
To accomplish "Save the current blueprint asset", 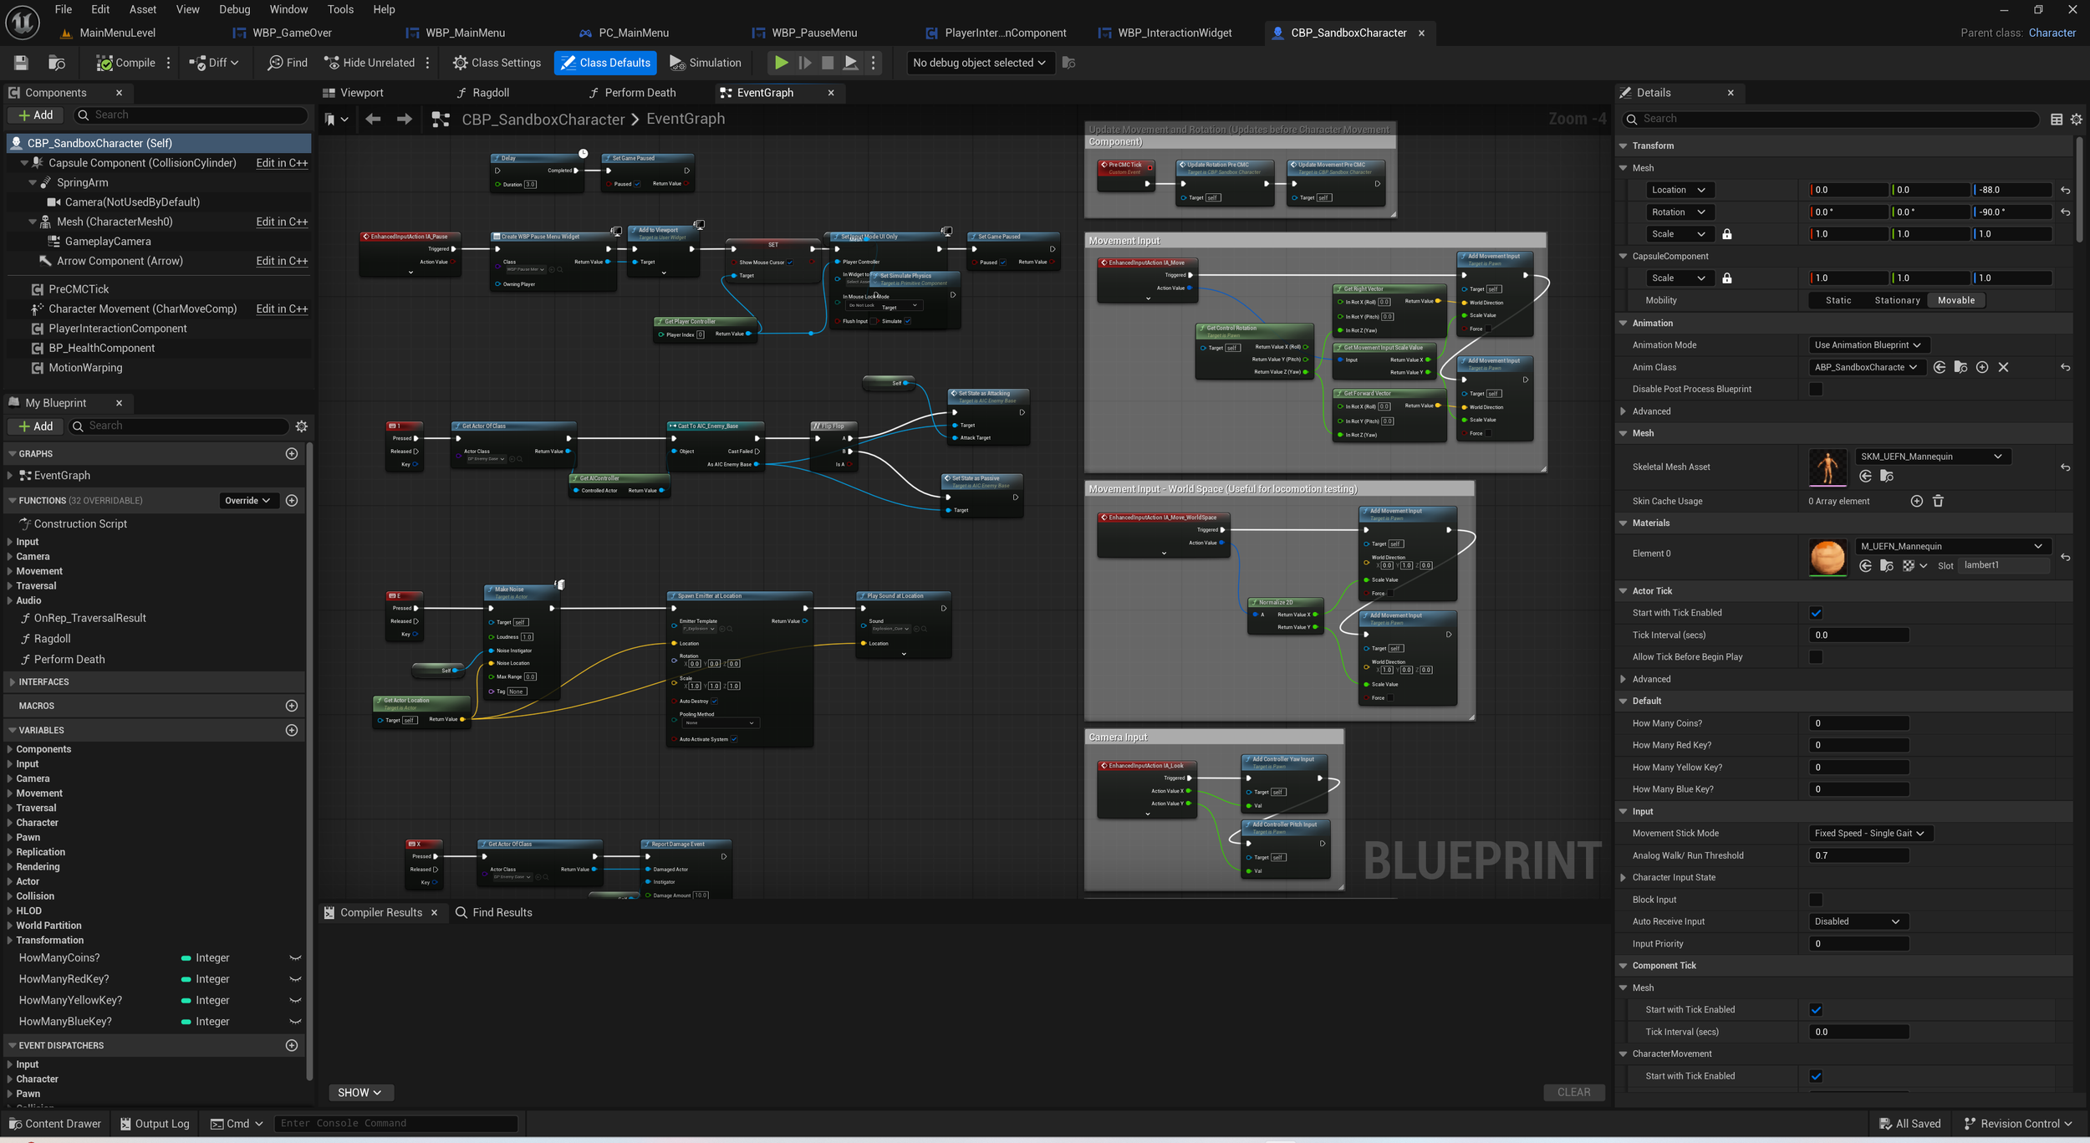I will tap(21, 63).
